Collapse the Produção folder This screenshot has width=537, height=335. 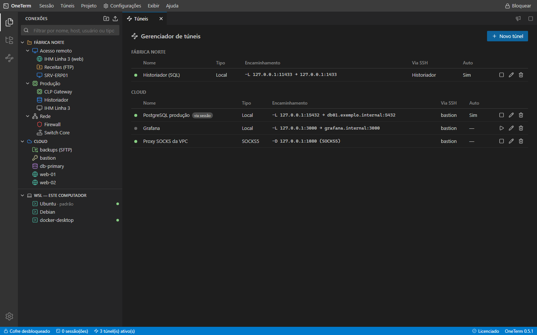(x=28, y=83)
